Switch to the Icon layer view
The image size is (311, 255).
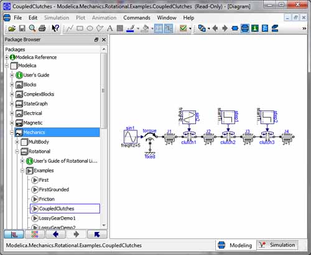point(235,28)
